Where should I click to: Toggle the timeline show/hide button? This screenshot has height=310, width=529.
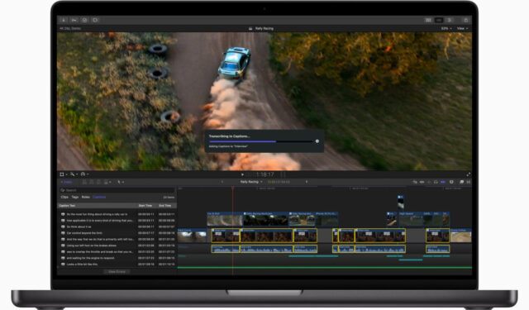click(439, 20)
